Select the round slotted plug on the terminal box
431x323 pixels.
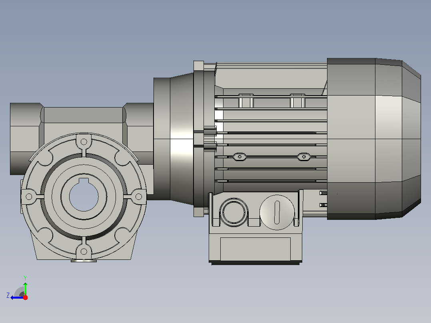tap(277, 212)
